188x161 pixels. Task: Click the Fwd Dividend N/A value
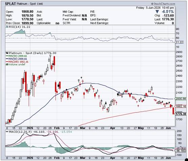click(84, 15)
